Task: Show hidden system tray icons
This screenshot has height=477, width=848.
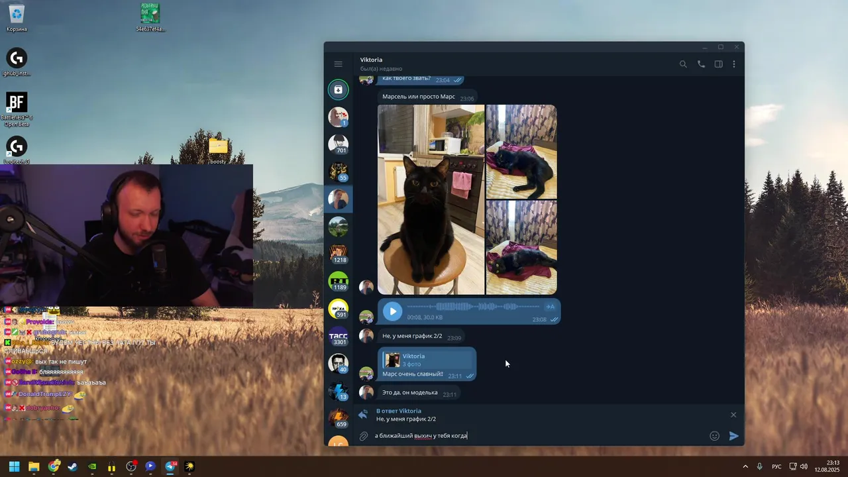Action: (745, 466)
